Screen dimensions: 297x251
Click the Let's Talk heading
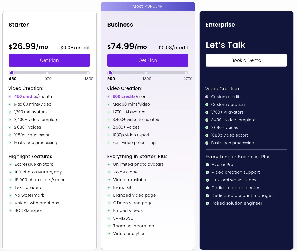[226, 45]
